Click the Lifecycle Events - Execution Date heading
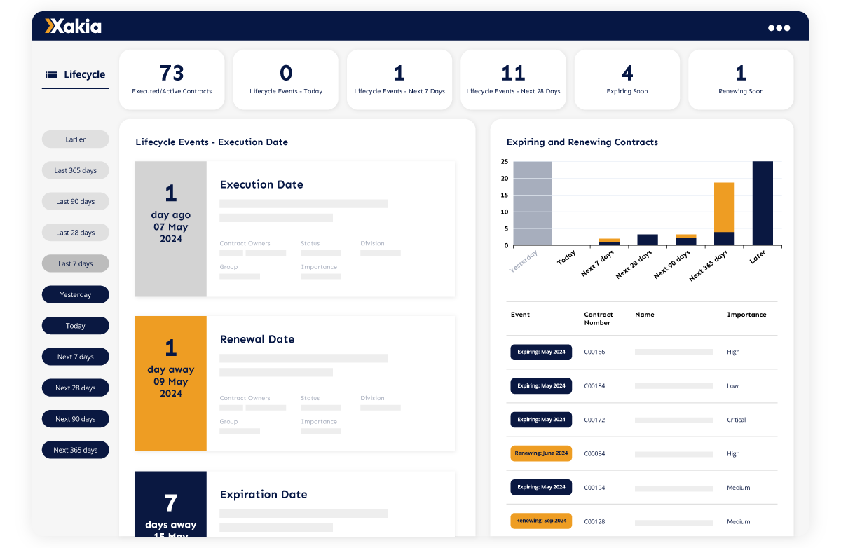The height and width of the screenshot is (548, 841). click(212, 142)
